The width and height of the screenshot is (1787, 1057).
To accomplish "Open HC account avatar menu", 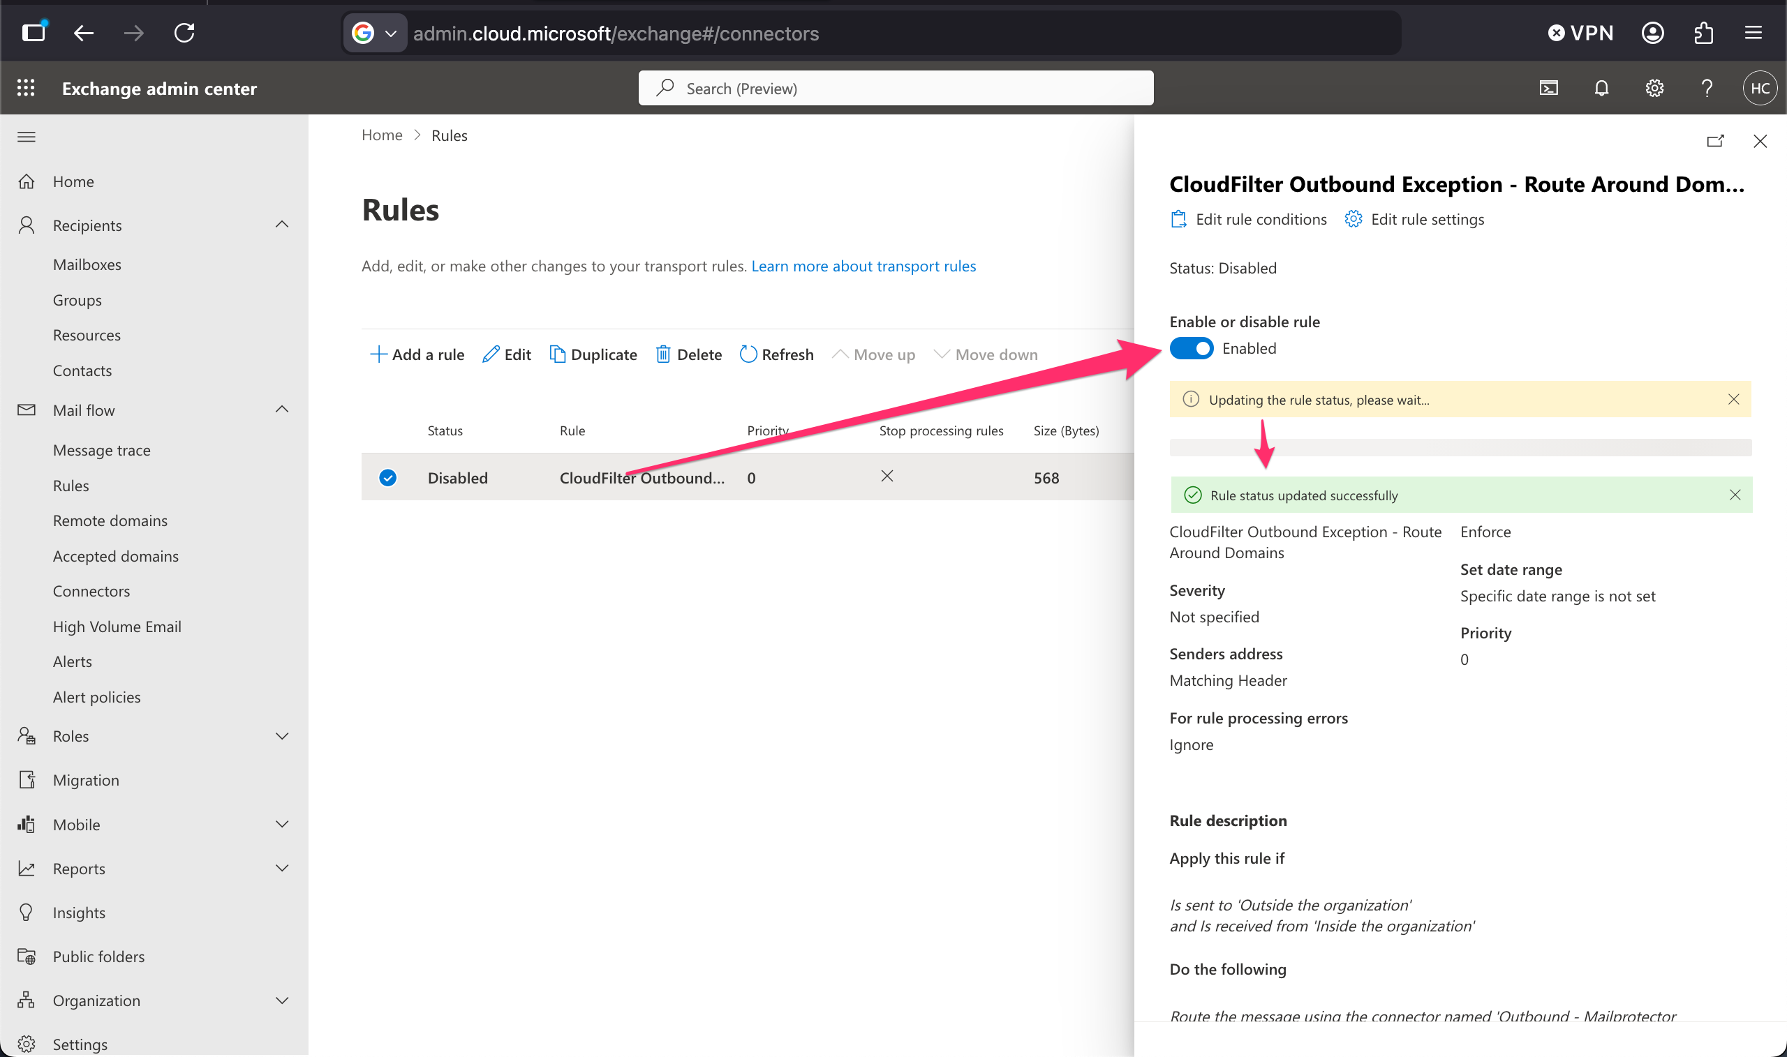I will coord(1760,88).
